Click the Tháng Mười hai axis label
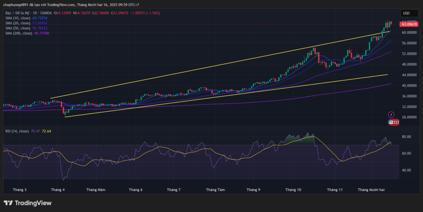423x212 pixels. (371, 190)
